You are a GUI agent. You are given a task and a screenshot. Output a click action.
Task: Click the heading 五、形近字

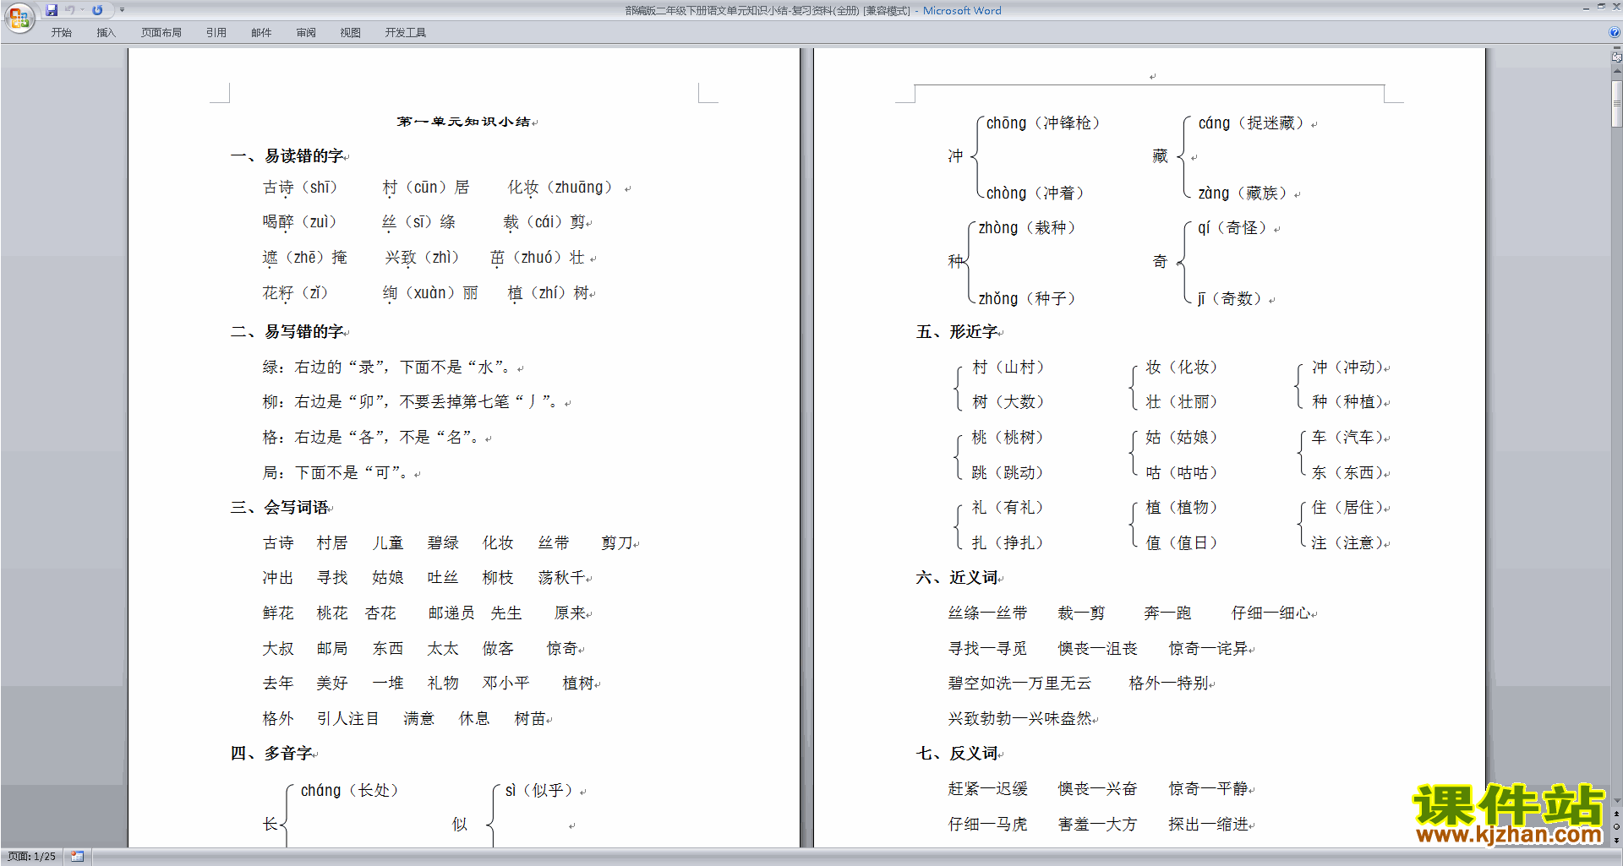957,332
